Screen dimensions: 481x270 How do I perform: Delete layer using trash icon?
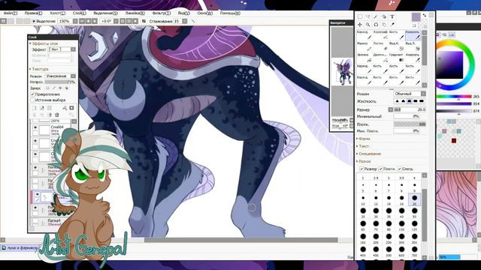[x=57, y=115]
